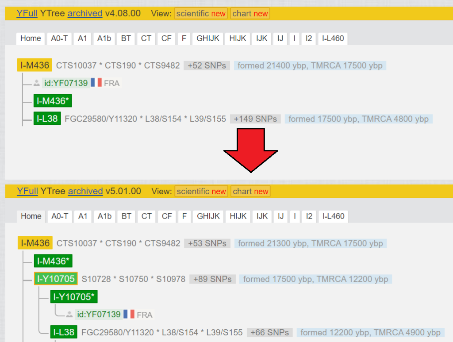The width and height of the screenshot is (453, 342).
Task: Switch to chart view in the v4.08.00 header
Action: click(x=250, y=14)
